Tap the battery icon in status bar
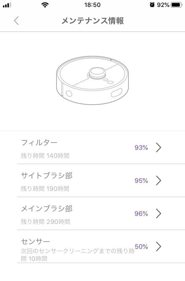Viewport: 185px width, 281px height. tap(176, 5)
